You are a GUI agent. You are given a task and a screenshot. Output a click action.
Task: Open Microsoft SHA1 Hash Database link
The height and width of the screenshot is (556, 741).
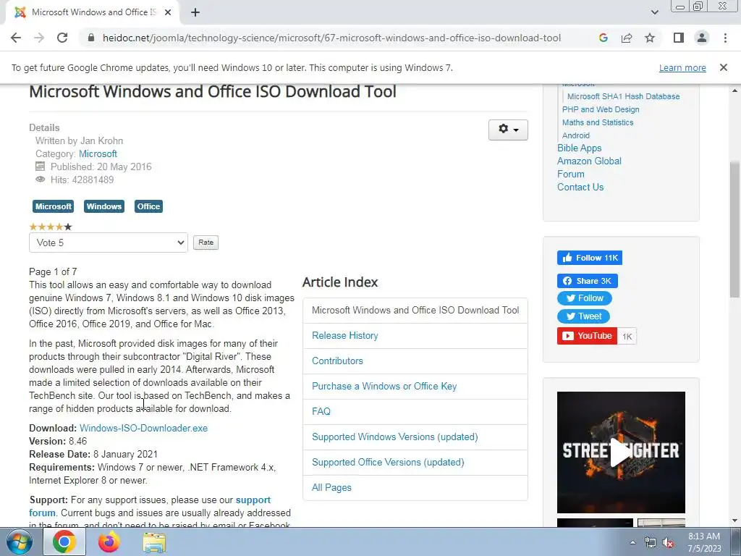(x=623, y=96)
